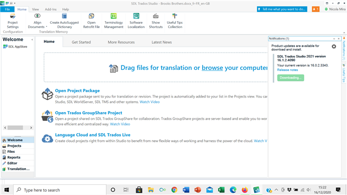This screenshot has height=195, width=347.
Task: Open notification settings gear icon
Action: [334, 47]
